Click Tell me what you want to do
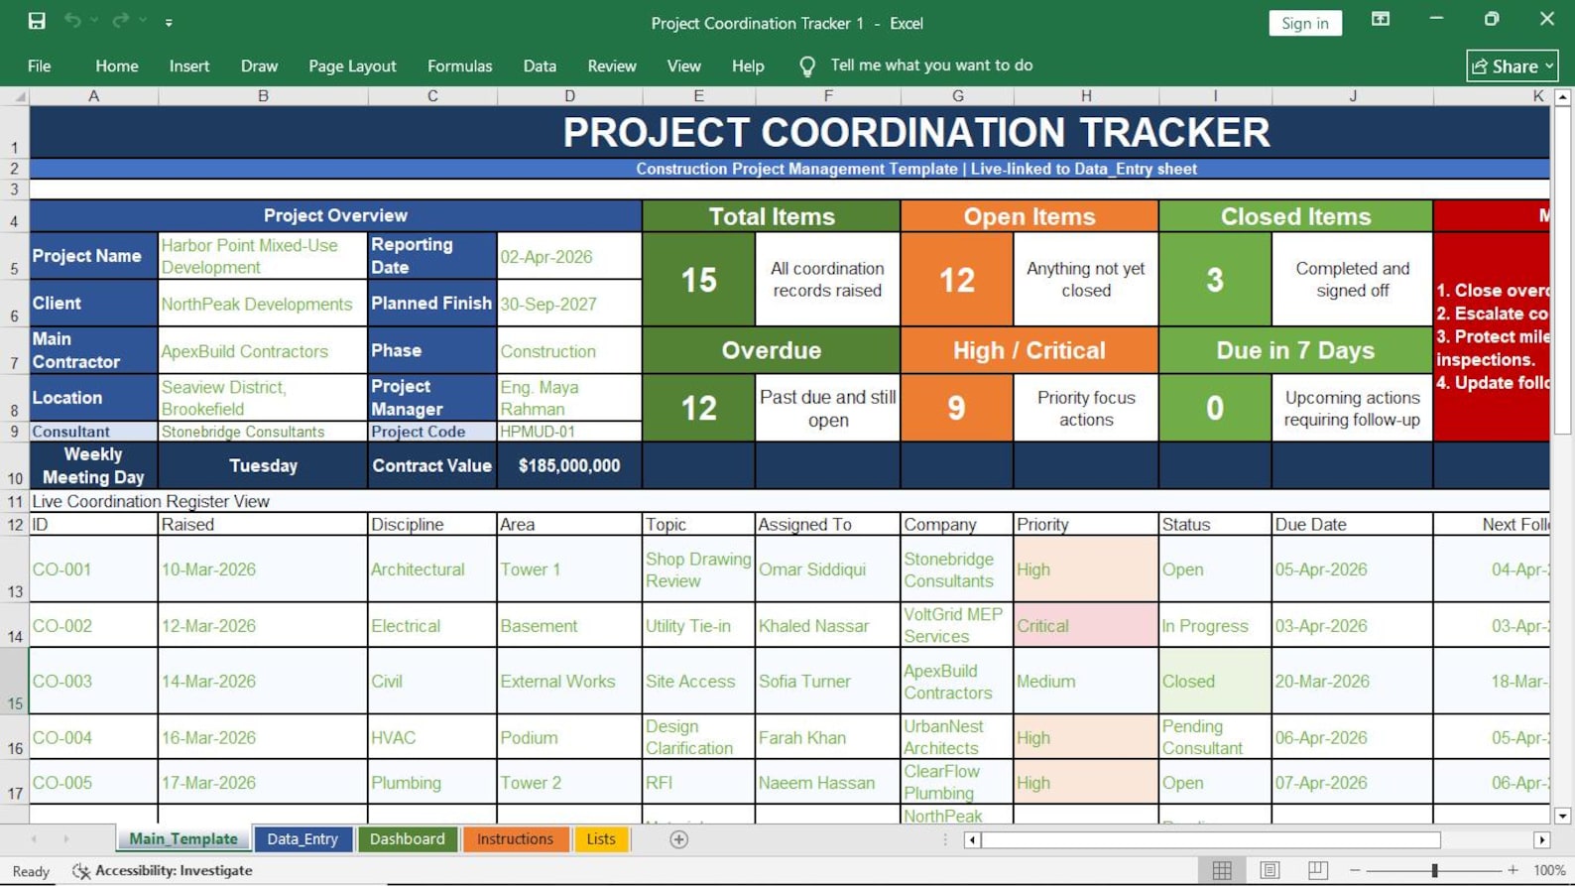The height and width of the screenshot is (888, 1575). pos(931,65)
